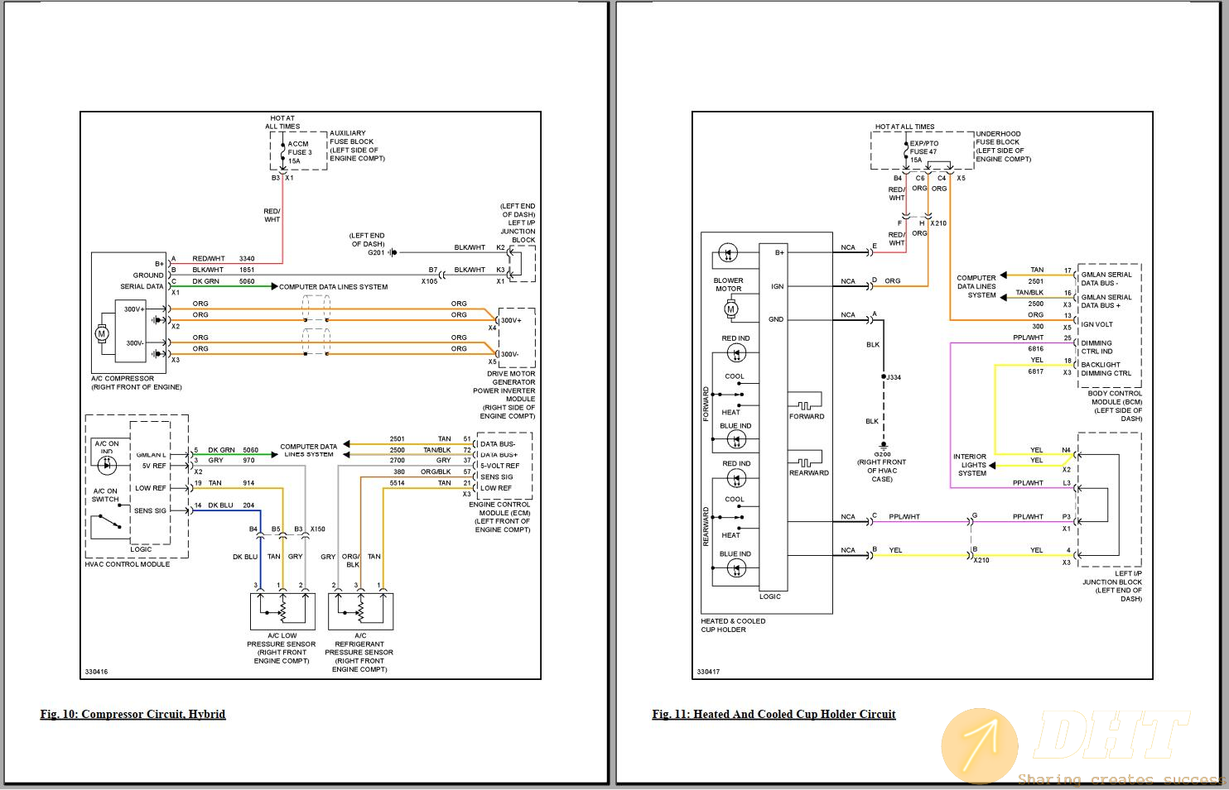Image resolution: width=1229 pixels, height=790 pixels.
Task: Select connector label X150
Action: pos(317,529)
